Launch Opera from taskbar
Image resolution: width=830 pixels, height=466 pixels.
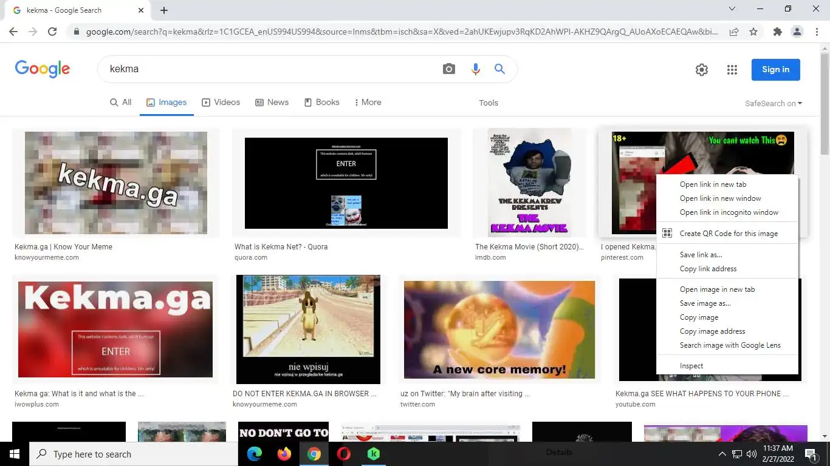[343, 454]
